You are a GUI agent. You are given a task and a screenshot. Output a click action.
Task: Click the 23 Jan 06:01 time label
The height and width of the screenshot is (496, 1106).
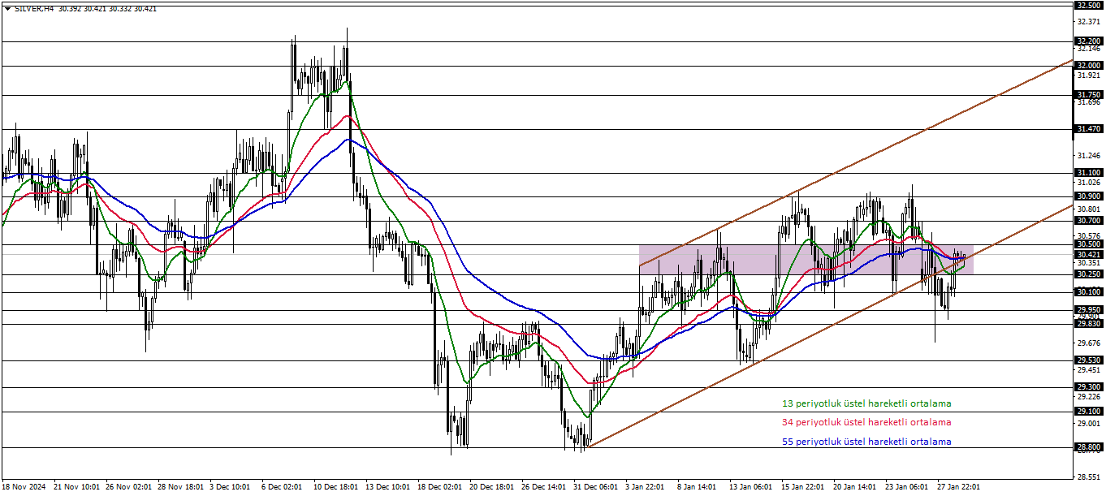(x=909, y=487)
